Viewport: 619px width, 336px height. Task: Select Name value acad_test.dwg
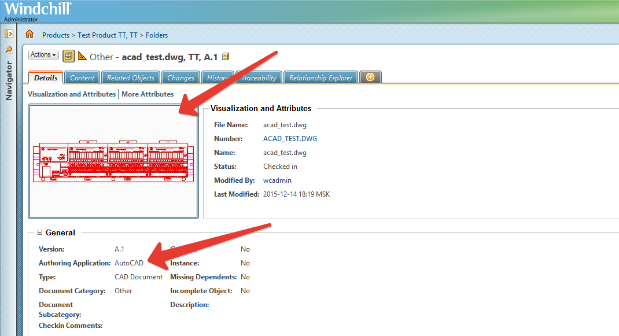[x=285, y=153]
